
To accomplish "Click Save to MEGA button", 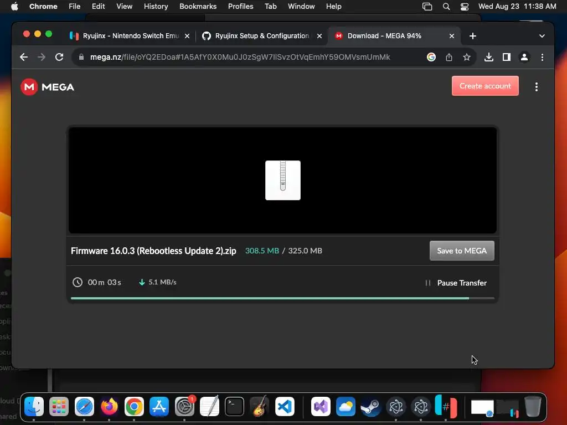I will pyautogui.click(x=462, y=251).
